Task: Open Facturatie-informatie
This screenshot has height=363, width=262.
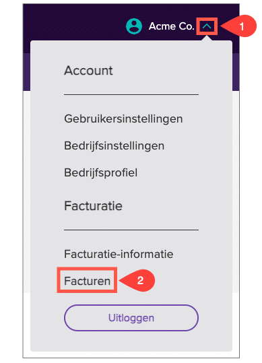Action: (119, 254)
